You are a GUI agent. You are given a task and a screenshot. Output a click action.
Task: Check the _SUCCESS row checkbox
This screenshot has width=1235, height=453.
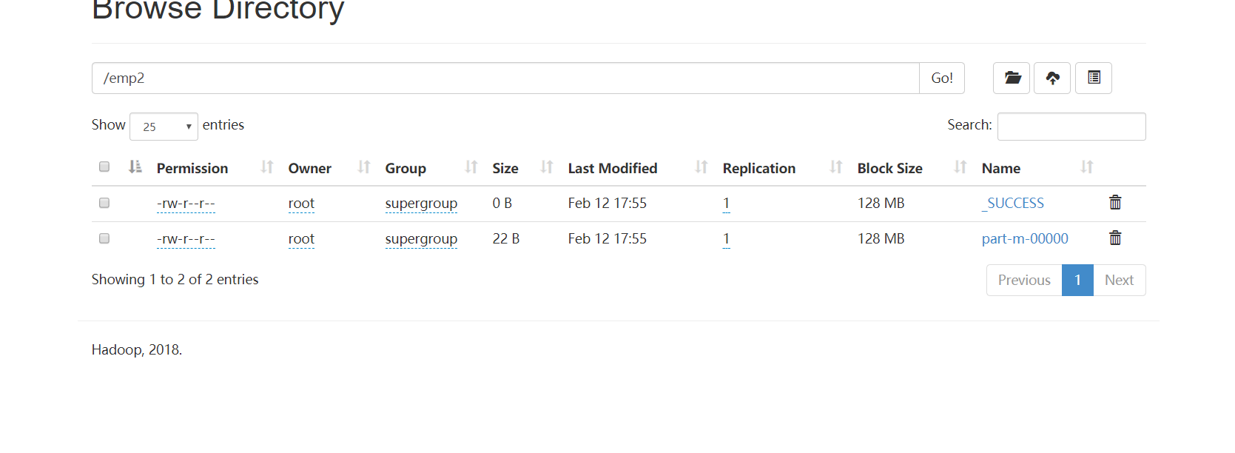pyautogui.click(x=104, y=203)
